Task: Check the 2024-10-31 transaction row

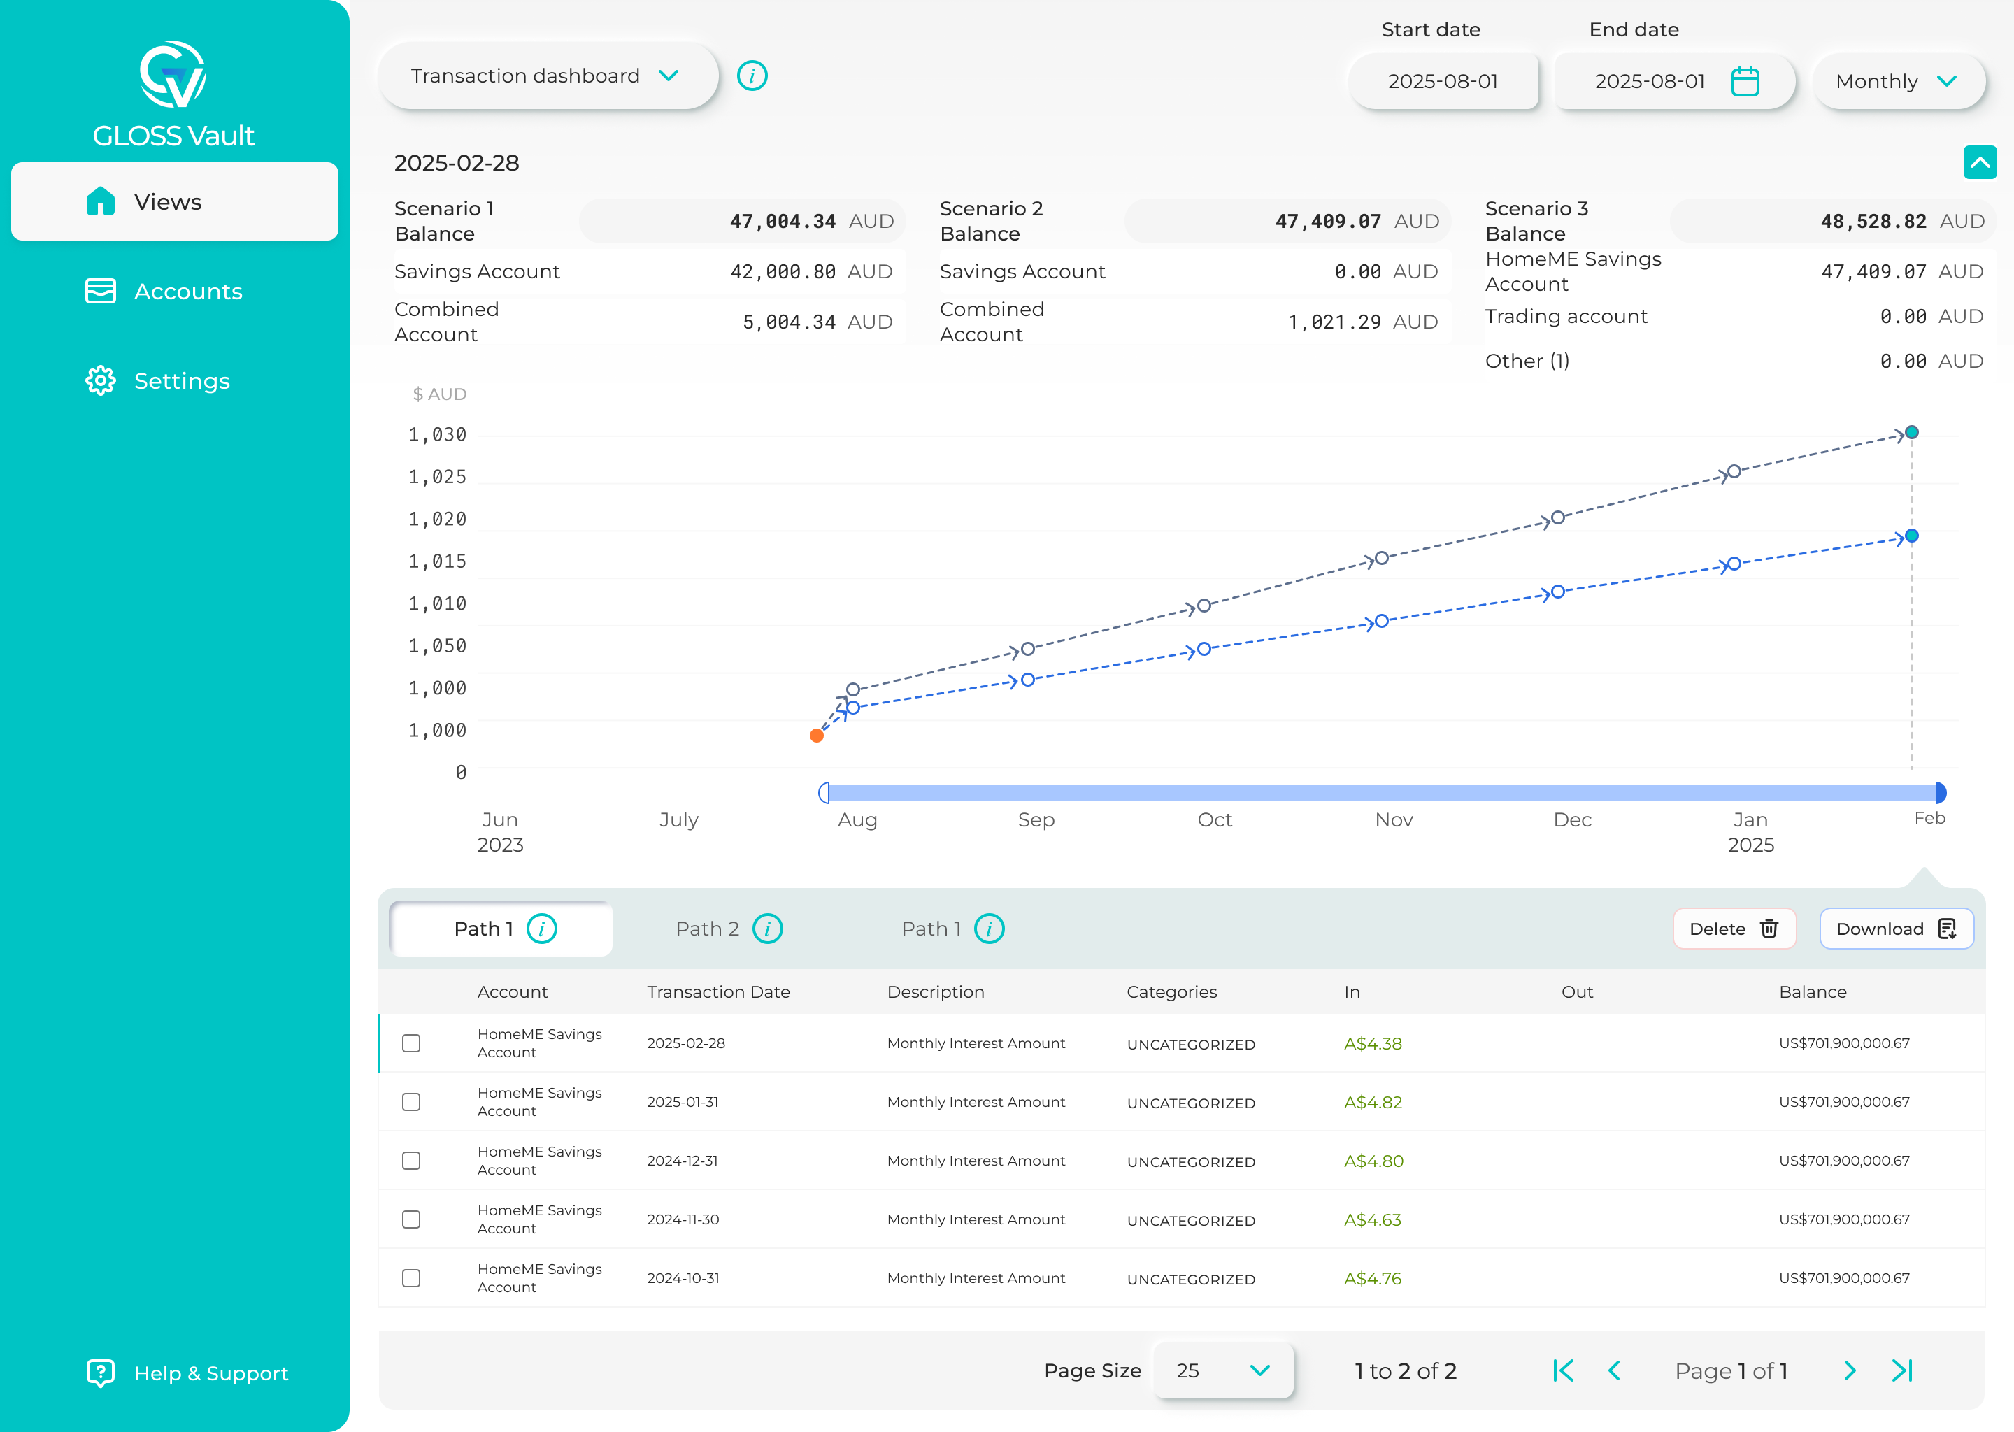Action: tap(411, 1277)
